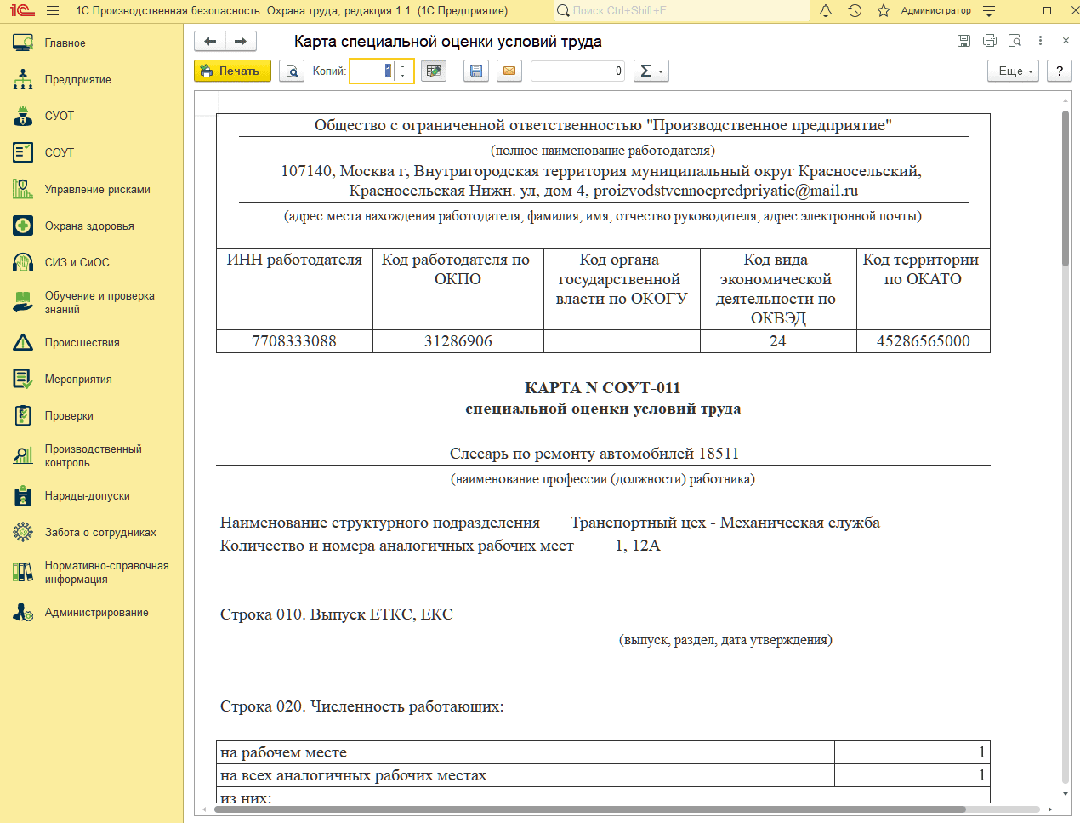Go back with the left arrow button

pos(210,41)
